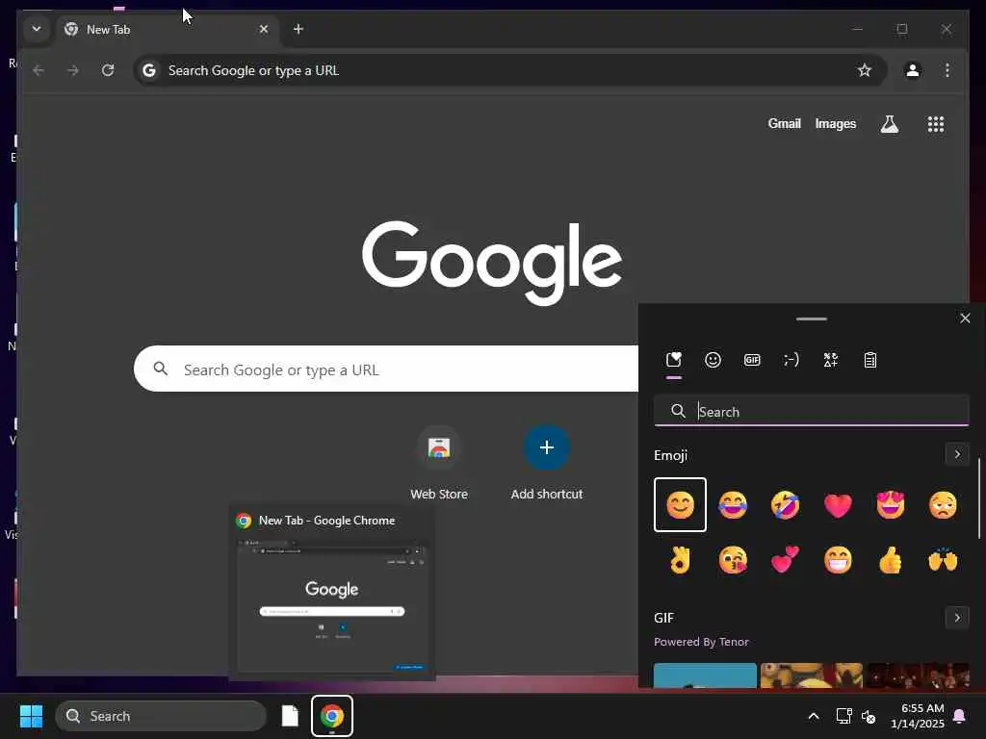Show hidden system tray icons
The width and height of the screenshot is (986, 739).
pyautogui.click(x=813, y=716)
